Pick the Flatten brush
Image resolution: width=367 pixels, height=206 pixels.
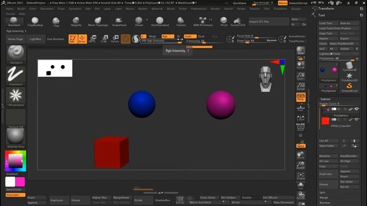pyautogui.click(x=181, y=22)
